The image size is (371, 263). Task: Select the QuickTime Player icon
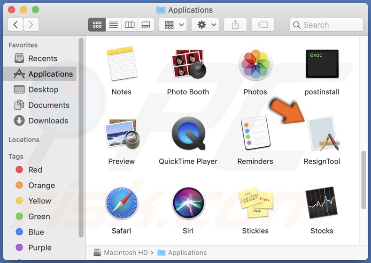[189, 133]
